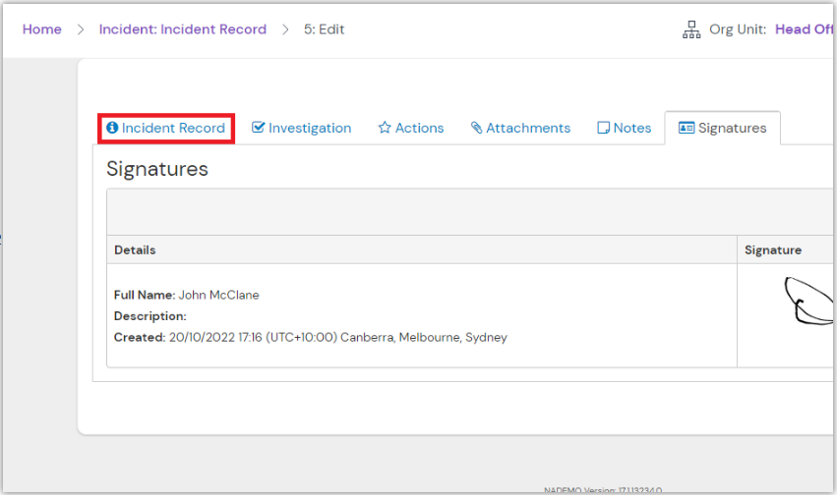Click the checkmark icon beside Investigation
The image size is (837, 495).
(259, 128)
